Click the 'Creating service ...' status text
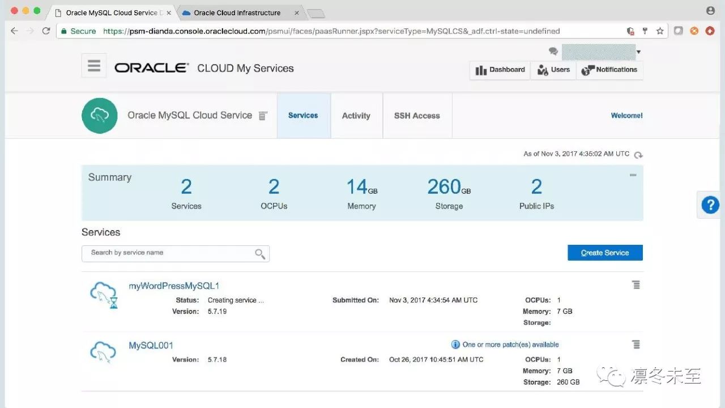This screenshot has height=408, width=725. point(236,300)
